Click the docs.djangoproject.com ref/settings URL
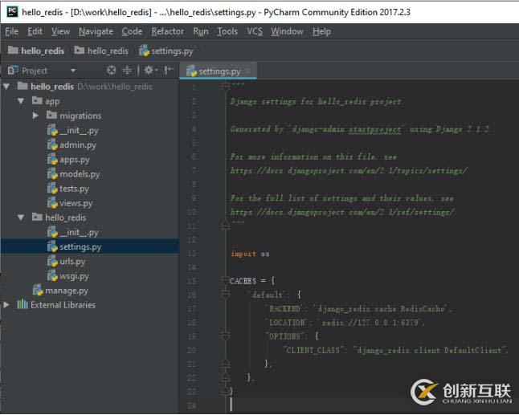Screen dimensions: 519x415 (342, 212)
